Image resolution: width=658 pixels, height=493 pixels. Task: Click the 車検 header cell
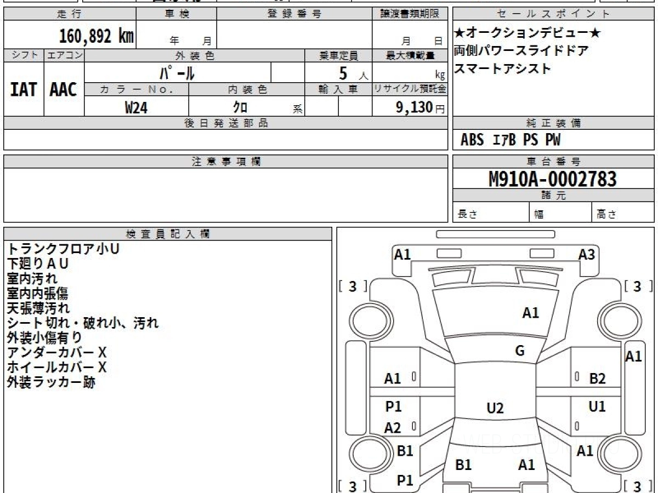(x=175, y=14)
